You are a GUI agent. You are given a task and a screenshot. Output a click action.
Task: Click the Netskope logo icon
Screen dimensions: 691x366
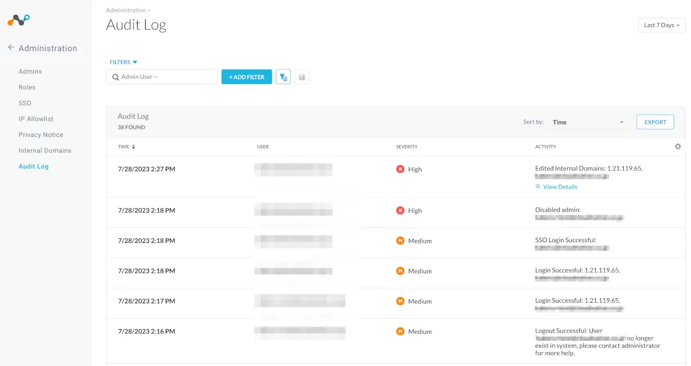click(x=18, y=20)
